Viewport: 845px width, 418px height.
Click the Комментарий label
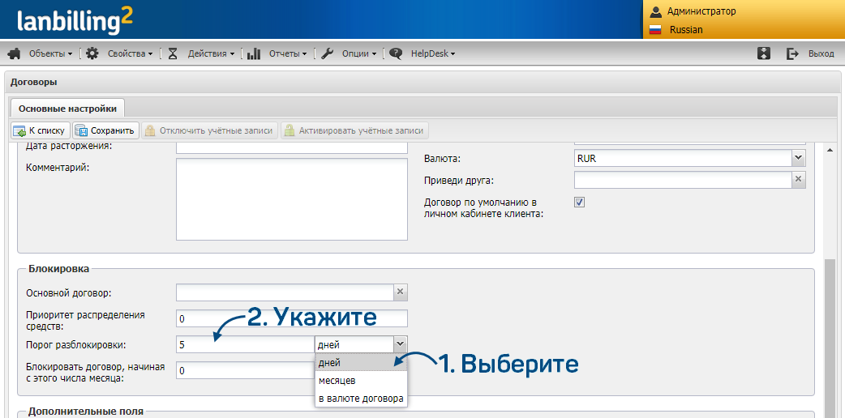click(57, 167)
